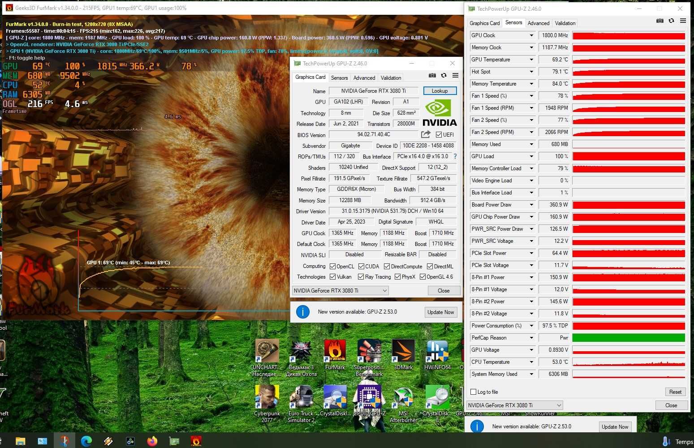This screenshot has width=694, height=448.
Task: Open Euro Truck Simulator 2 desktop shortcut
Action: click(301, 404)
